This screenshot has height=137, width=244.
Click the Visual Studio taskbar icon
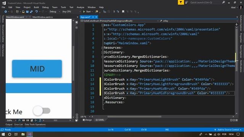[x=30, y=134]
